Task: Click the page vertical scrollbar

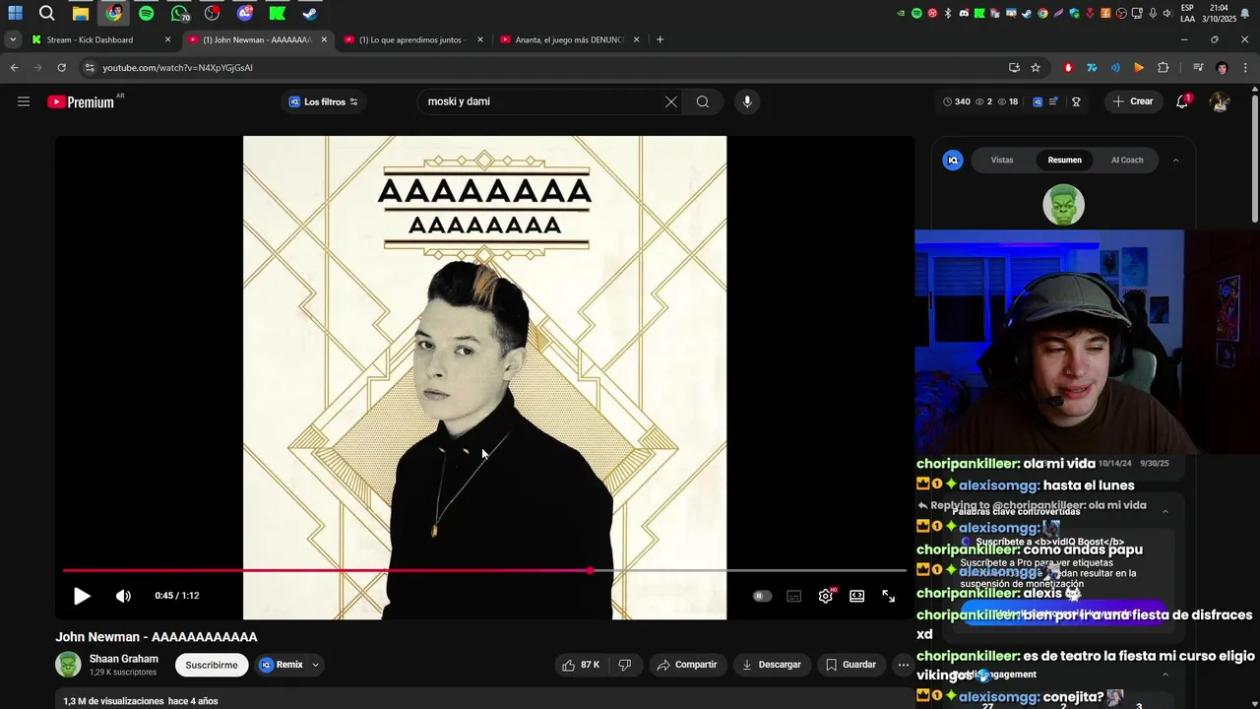Action: point(1254,158)
